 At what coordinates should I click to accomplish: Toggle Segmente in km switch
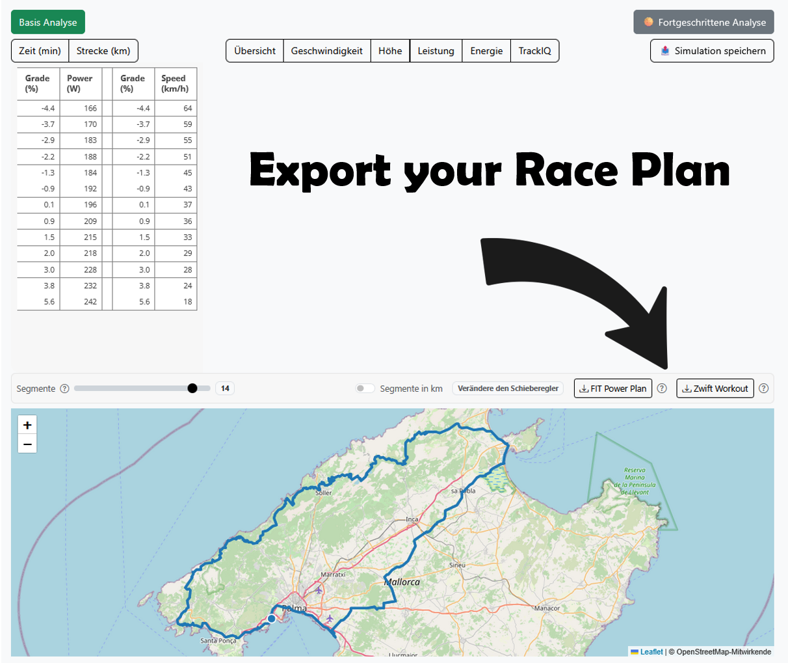365,388
